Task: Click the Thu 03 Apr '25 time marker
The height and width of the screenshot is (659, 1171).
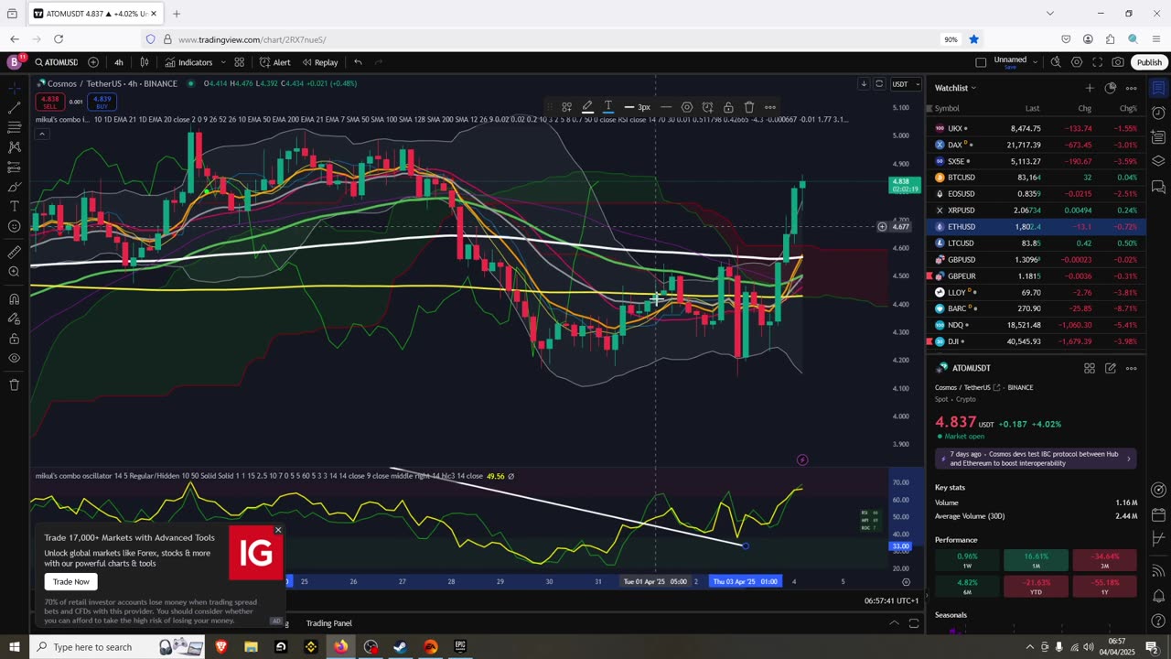Action: [746, 581]
